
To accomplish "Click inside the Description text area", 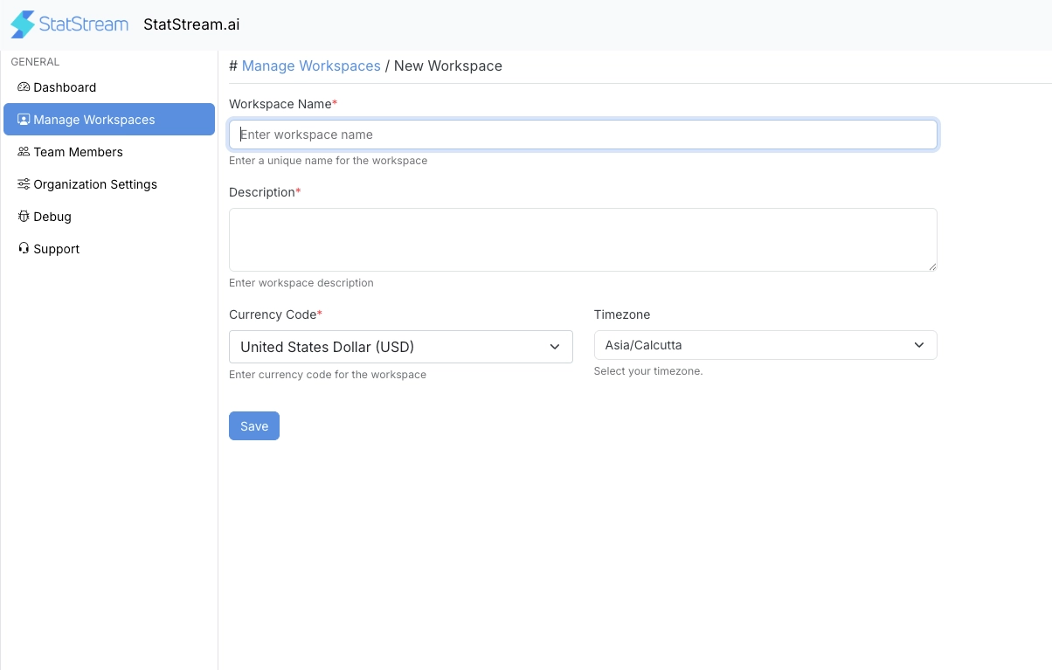I will point(583,239).
